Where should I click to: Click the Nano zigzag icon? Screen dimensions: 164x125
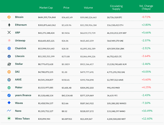click(9, 110)
